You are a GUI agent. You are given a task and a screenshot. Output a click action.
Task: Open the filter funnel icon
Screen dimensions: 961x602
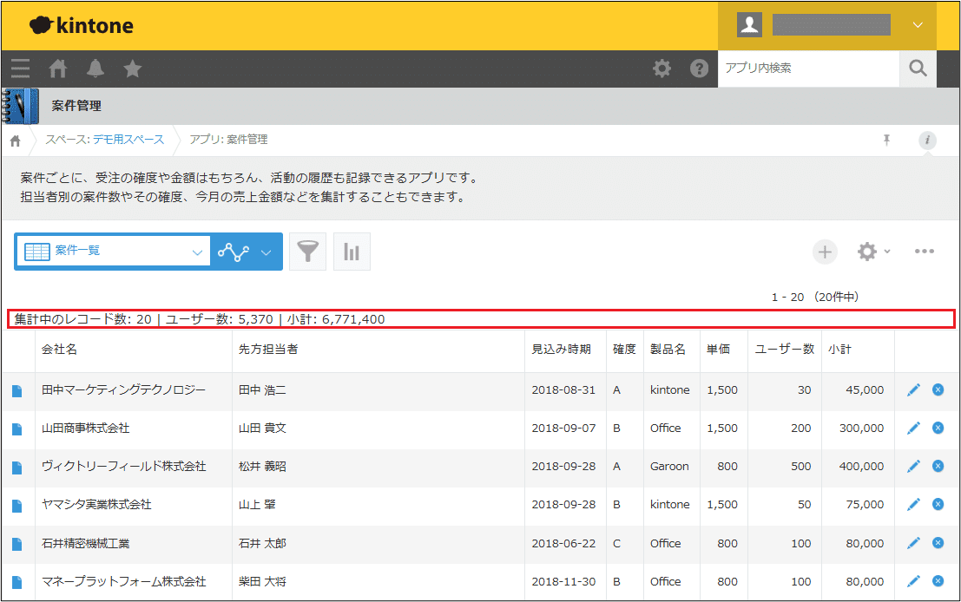307,251
